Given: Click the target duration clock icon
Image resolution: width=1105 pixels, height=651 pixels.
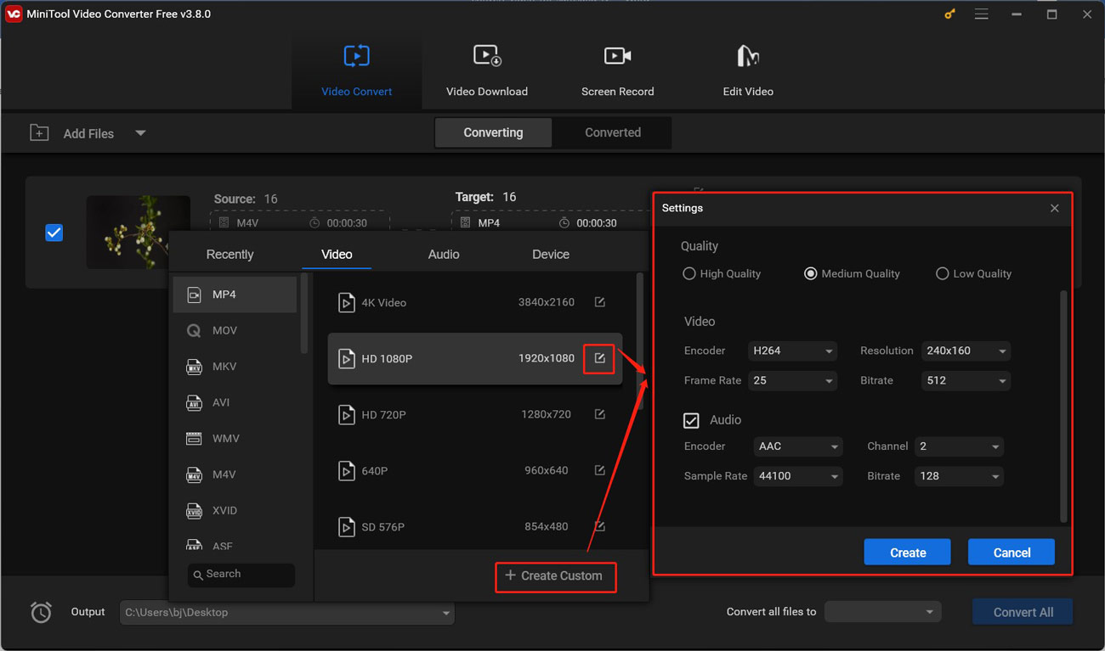Looking at the screenshot, I should 564,223.
